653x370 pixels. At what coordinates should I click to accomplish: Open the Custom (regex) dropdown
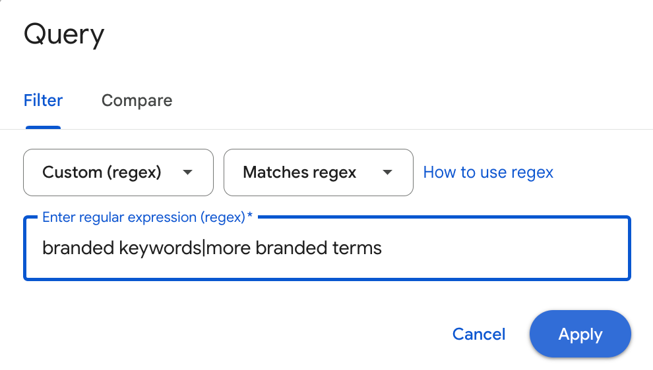tap(118, 172)
